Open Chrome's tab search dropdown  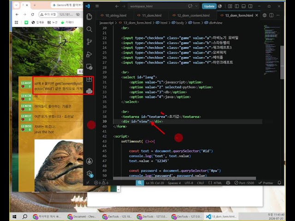[17, 5]
